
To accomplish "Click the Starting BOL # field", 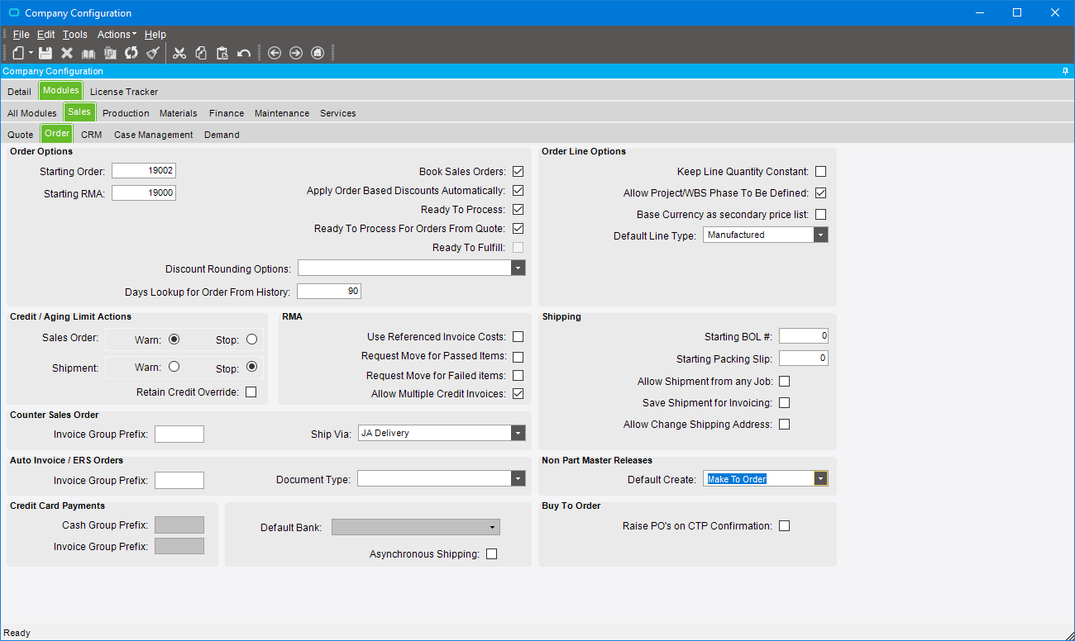I will click(804, 336).
